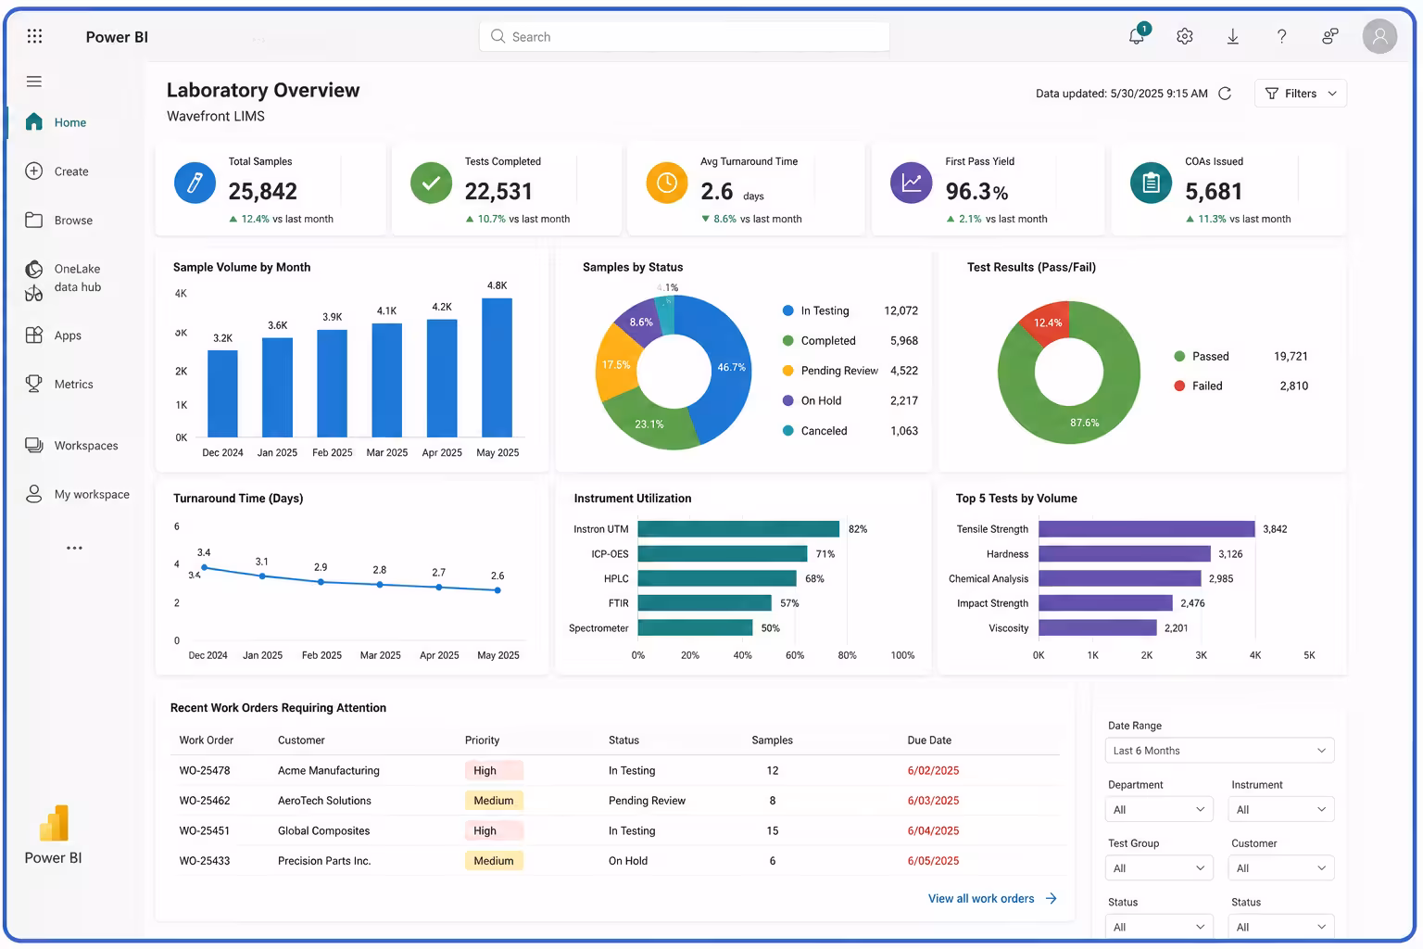Select the Passed legend green swatch
This screenshot has width=1423, height=949.
pyautogui.click(x=1179, y=356)
